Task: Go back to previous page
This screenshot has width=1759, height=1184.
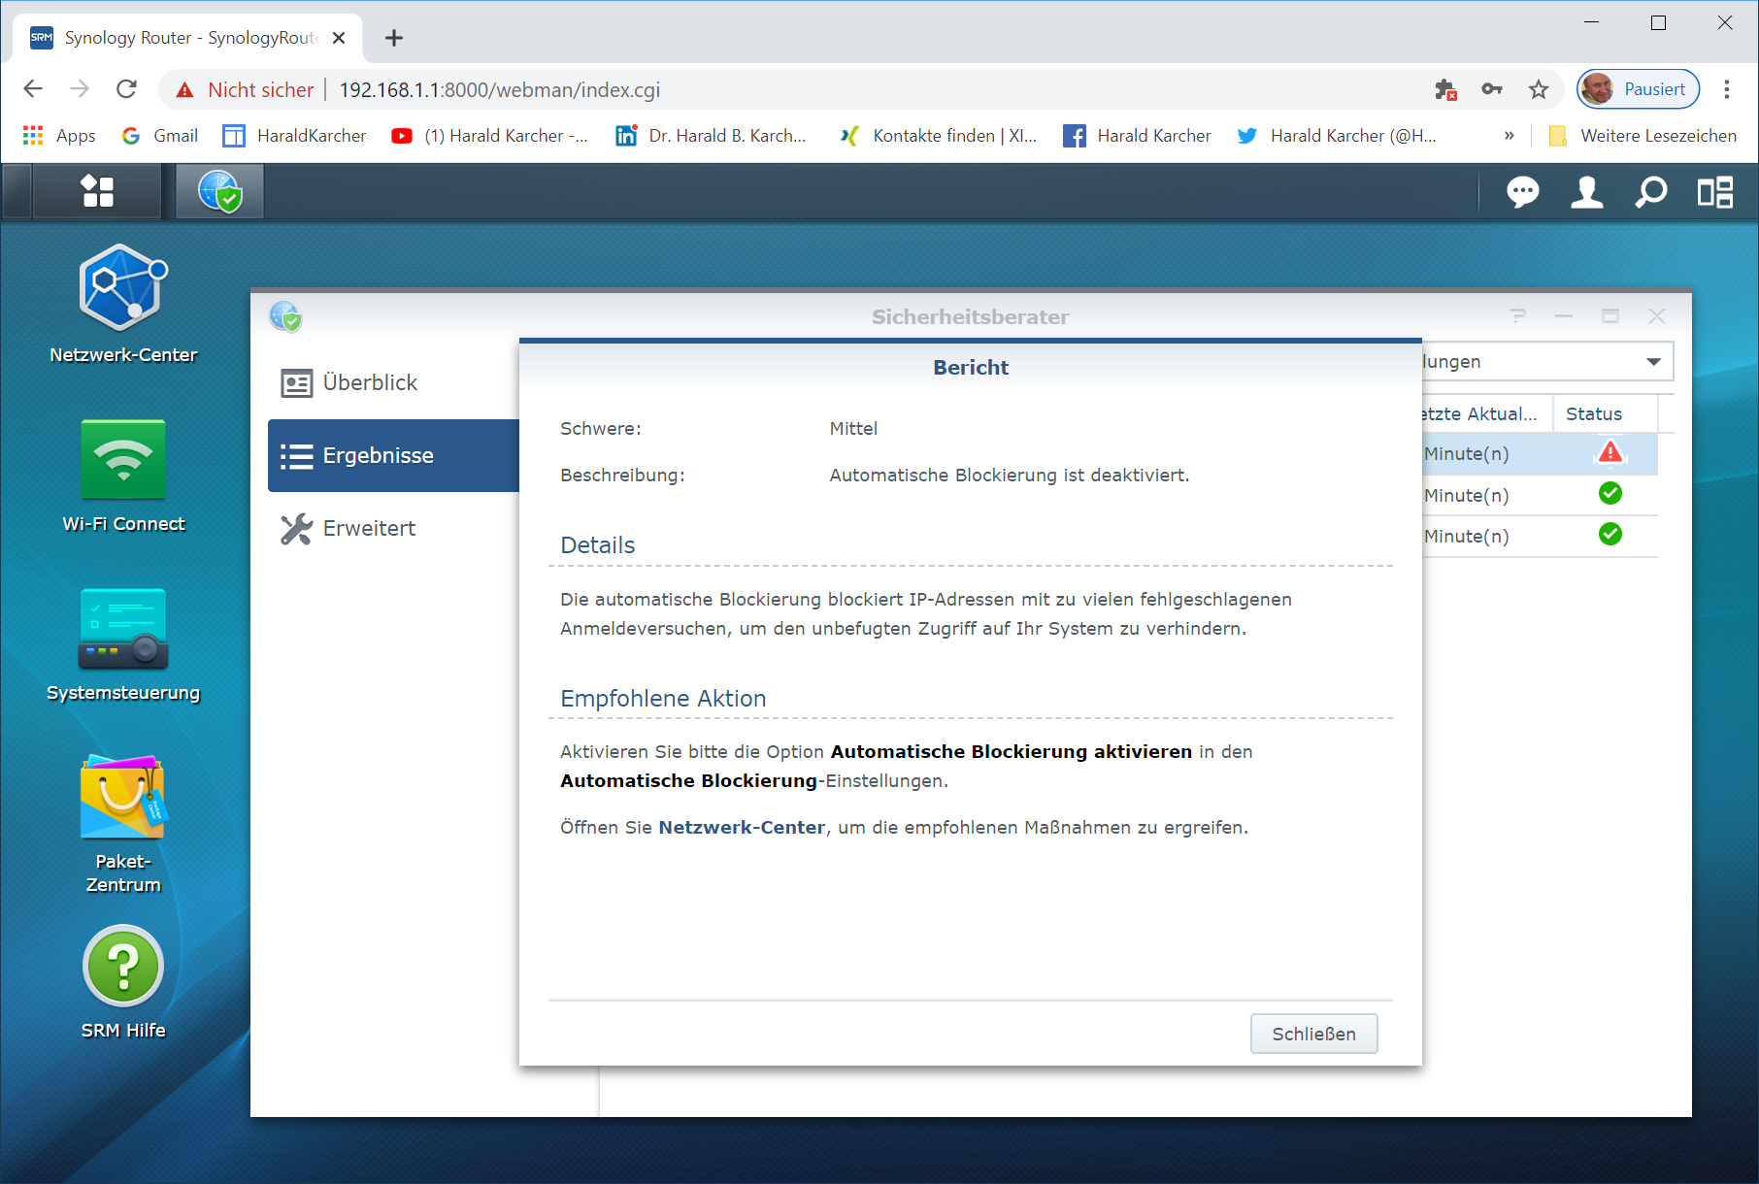Action: [x=33, y=89]
